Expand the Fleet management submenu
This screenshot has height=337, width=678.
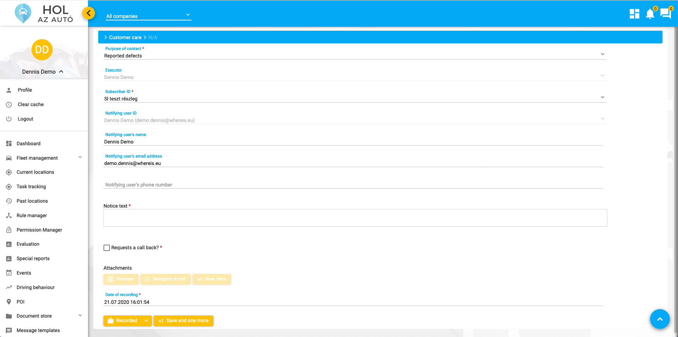[80, 158]
